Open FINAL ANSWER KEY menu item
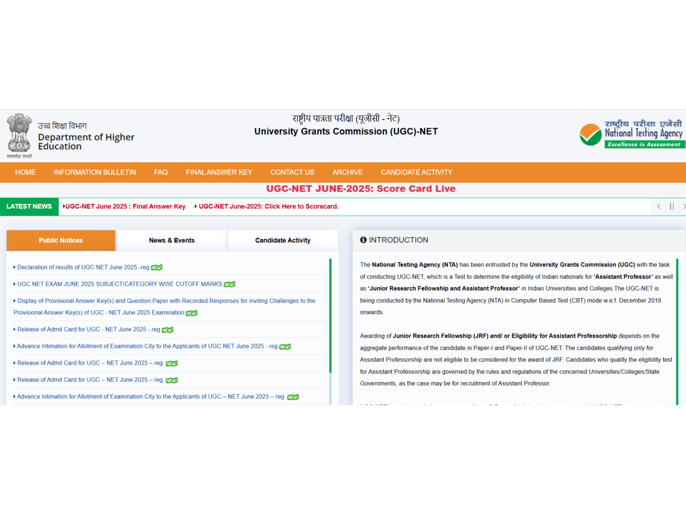Viewport: 686px width, 515px height. coord(219,172)
